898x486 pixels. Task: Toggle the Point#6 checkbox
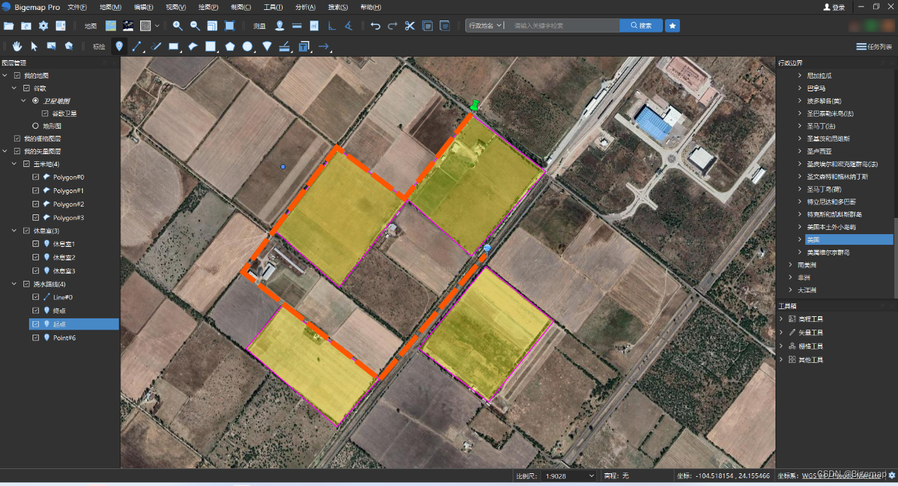36,337
